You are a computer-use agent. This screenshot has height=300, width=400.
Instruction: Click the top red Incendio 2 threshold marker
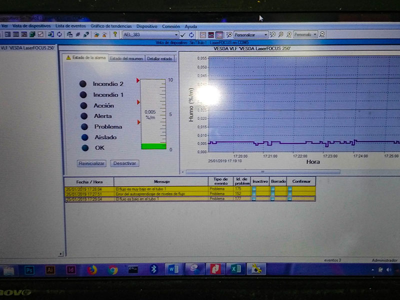[x=138, y=80]
